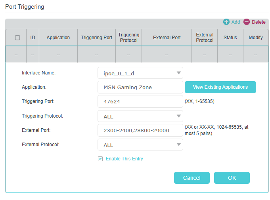
Task: Click the Port Triggering page heading
Action: point(25,7)
